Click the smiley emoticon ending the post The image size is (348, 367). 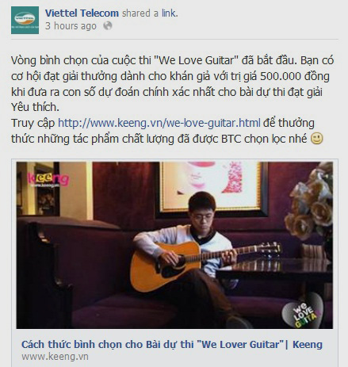[x=316, y=139]
